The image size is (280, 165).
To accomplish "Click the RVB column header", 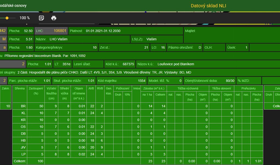I will 100,94.
